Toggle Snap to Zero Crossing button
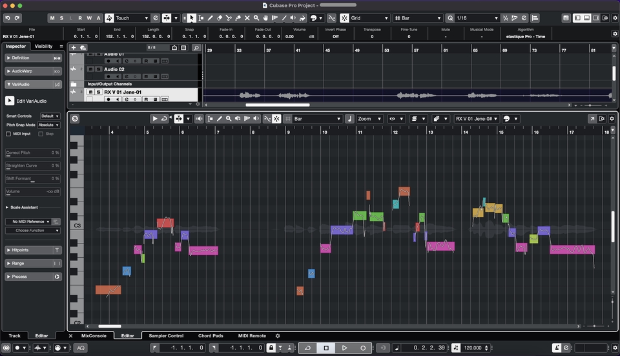 (332, 18)
